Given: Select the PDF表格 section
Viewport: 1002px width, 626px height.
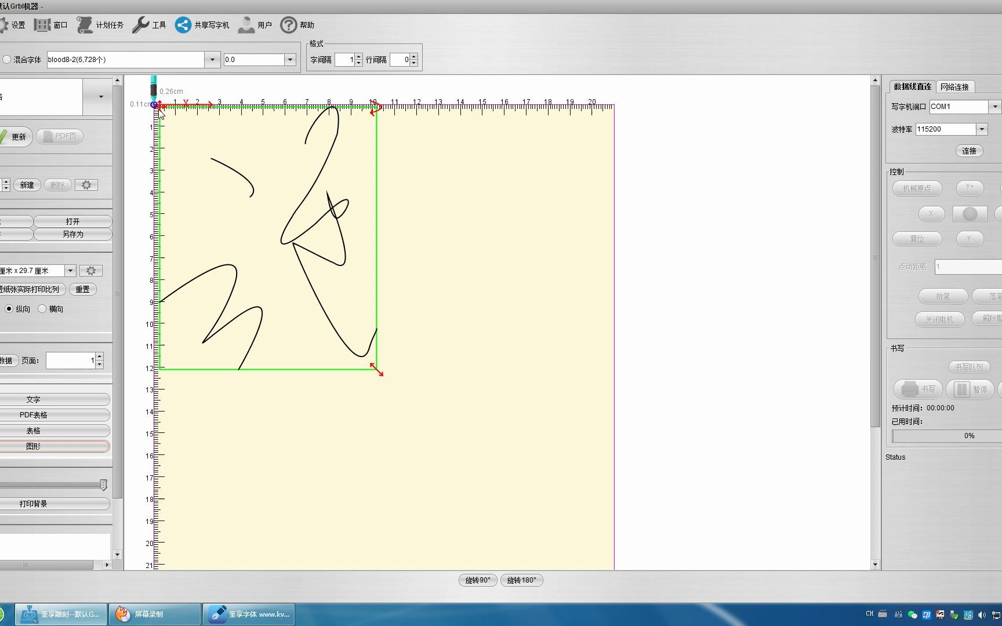Looking at the screenshot, I should [x=55, y=415].
